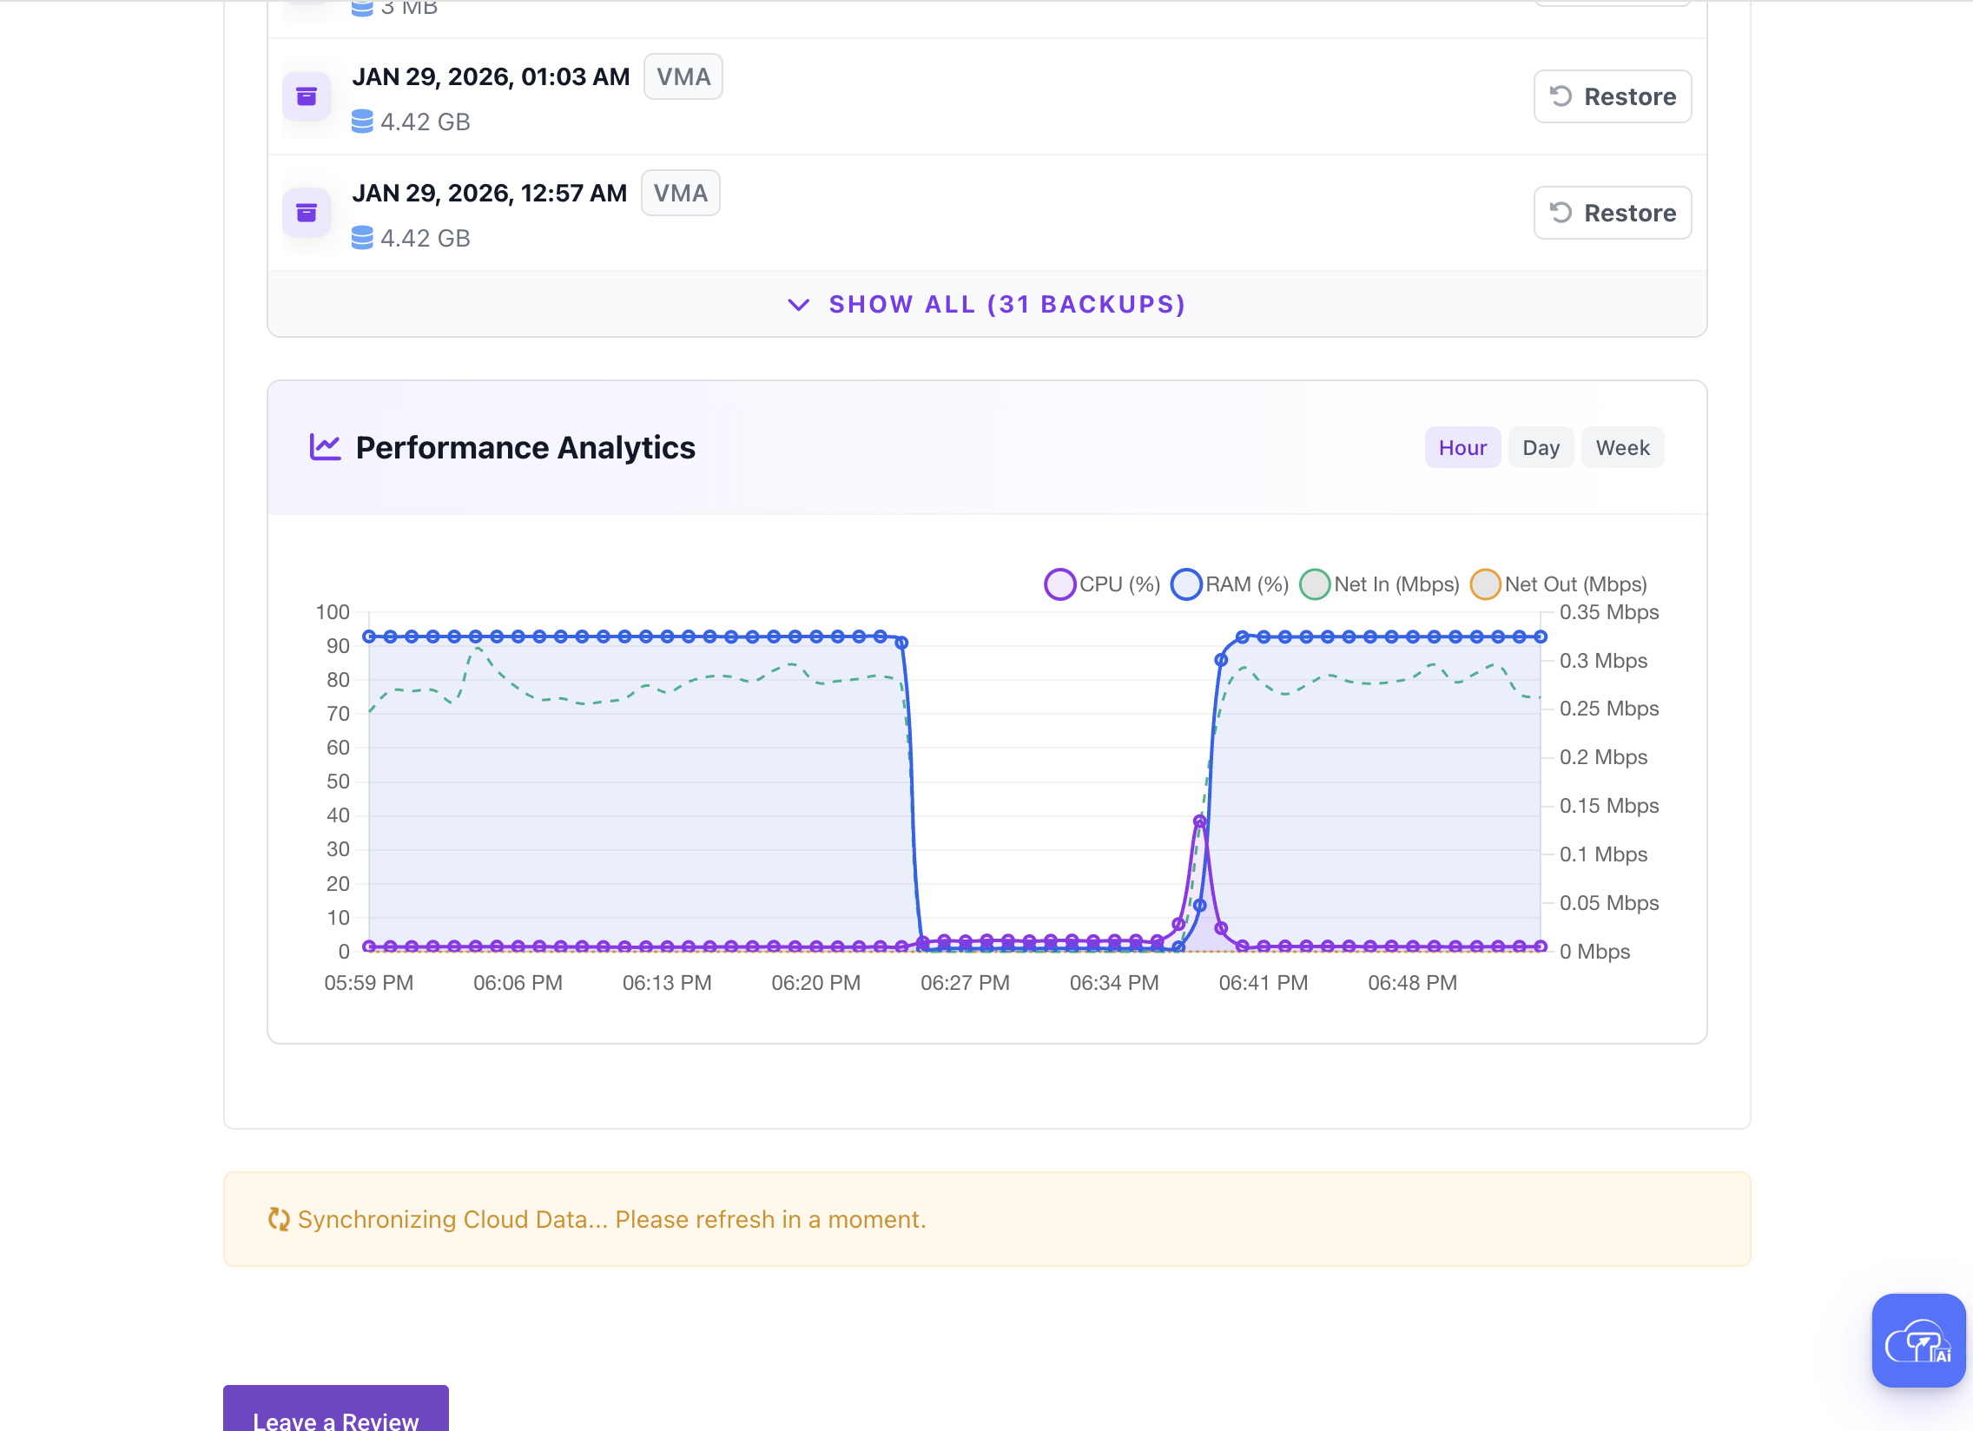Open the AI cloud assistant widget
Screen dimensions: 1973x1431
(1917, 1340)
